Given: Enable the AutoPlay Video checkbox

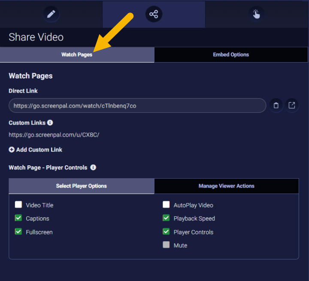Looking at the screenshot, I should (x=166, y=205).
